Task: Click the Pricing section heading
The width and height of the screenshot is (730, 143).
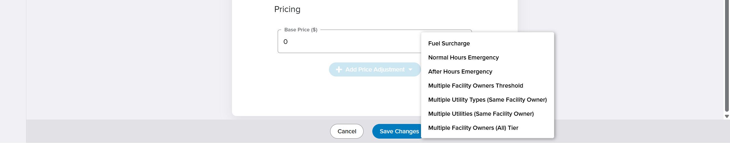Action: (x=287, y=9)
